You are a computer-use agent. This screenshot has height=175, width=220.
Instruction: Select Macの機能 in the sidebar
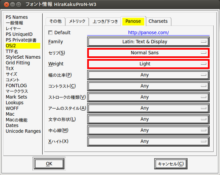16,120
